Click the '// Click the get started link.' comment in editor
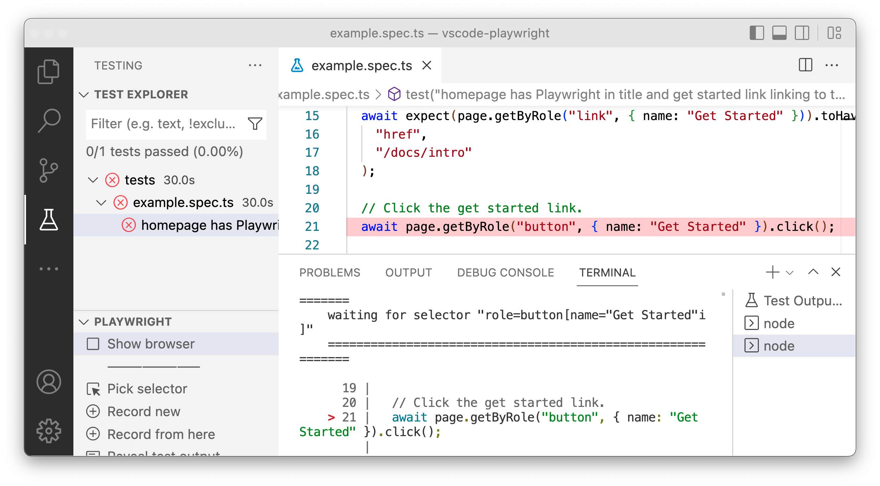The image size is (880, 486). click(x=471, y=208)
